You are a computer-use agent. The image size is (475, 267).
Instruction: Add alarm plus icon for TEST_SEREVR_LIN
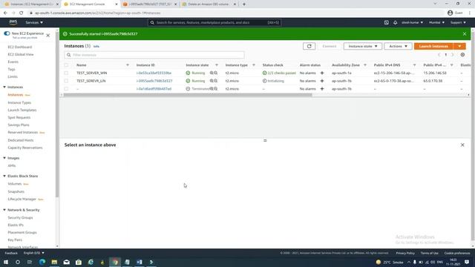pyautogui.click(x=322, y=81)
